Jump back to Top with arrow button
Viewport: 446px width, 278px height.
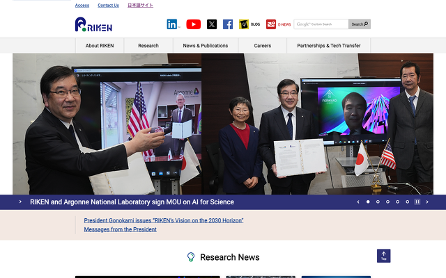383,256
